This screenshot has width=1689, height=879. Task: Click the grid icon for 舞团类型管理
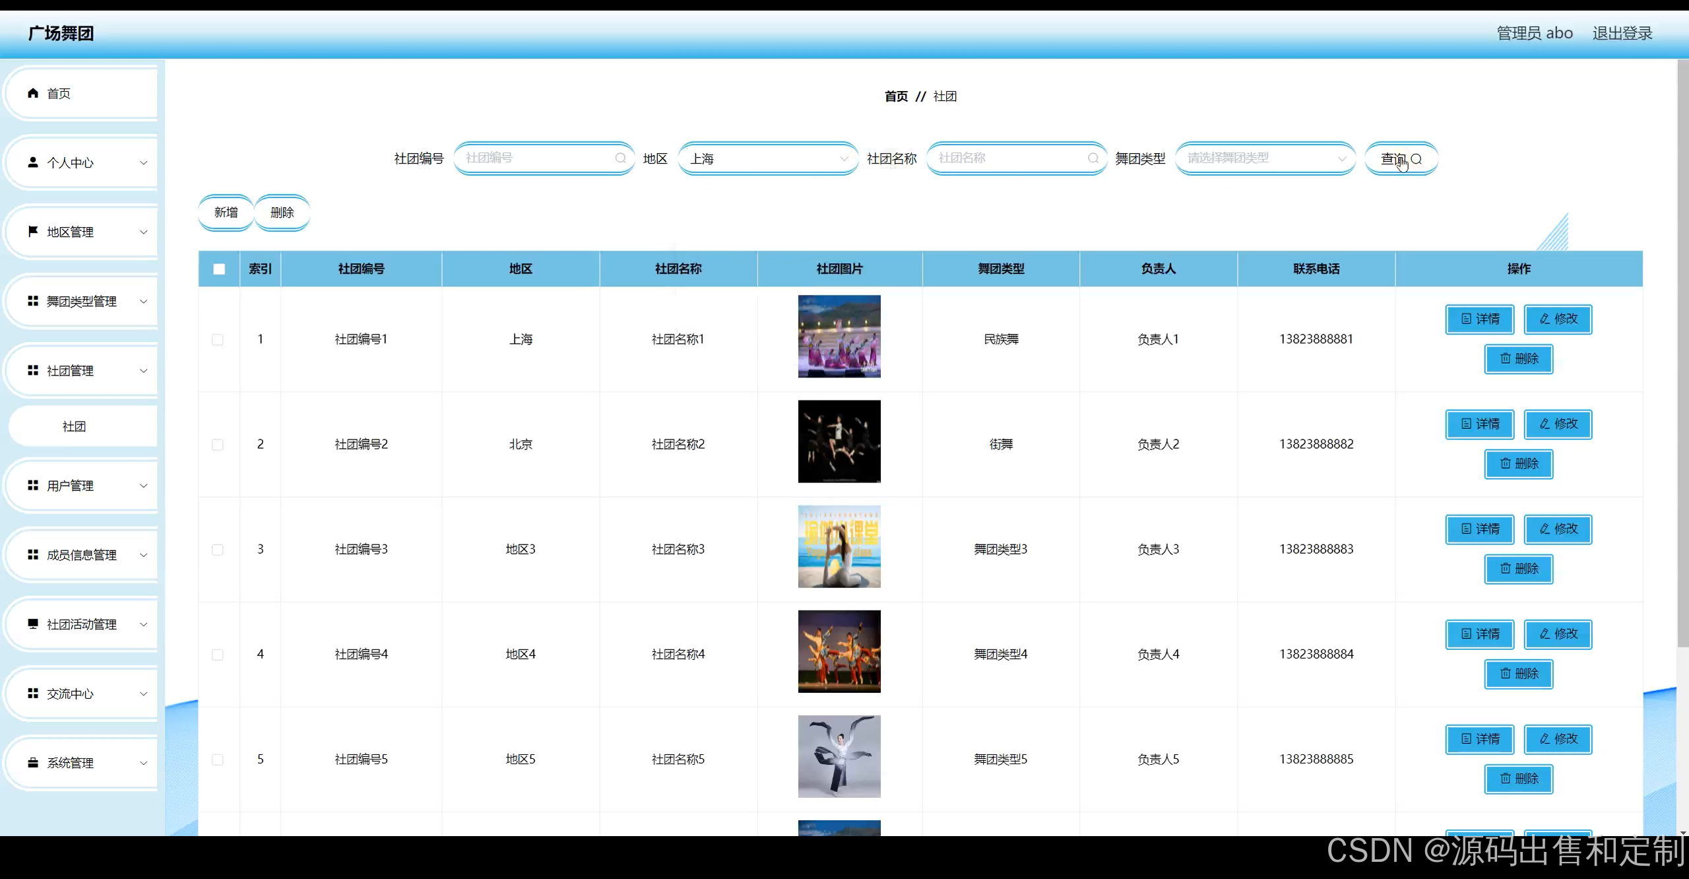pos(33,301)
